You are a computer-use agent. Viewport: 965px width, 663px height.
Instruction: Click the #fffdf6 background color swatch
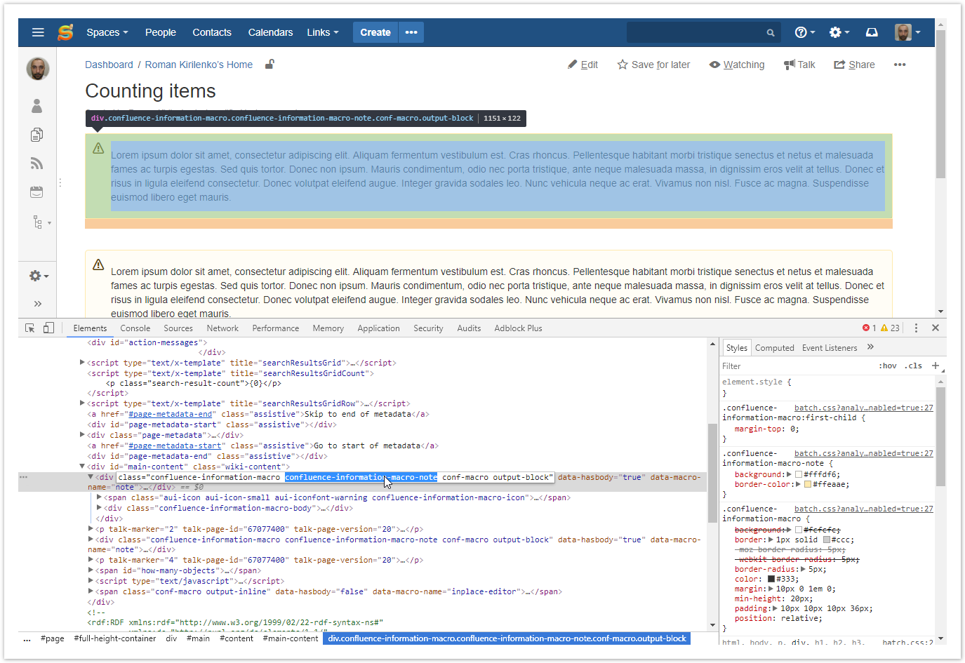(x=799, y=474)
